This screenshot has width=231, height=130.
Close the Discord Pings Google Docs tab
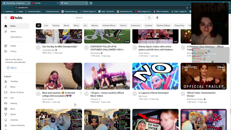29,3
